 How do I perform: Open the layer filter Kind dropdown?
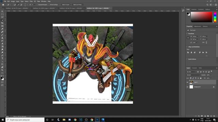(191, 72)
